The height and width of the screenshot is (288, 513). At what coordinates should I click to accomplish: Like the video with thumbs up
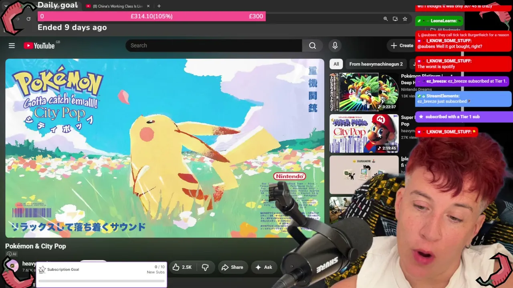[182, 267]
